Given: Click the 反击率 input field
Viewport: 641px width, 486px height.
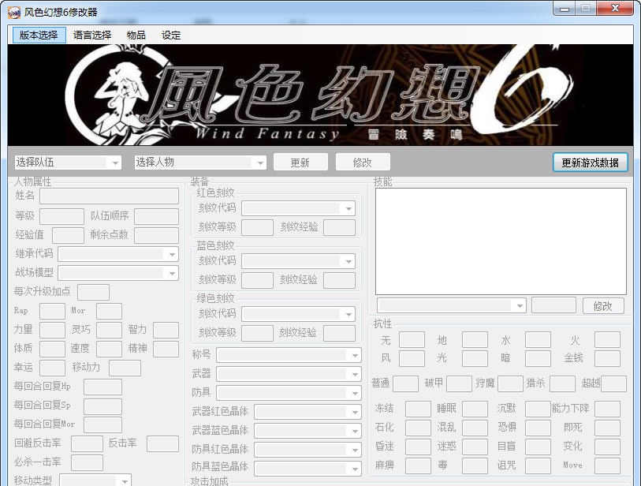Looking at the screenshot, I should pyautogui.click(x=162, y=443).
